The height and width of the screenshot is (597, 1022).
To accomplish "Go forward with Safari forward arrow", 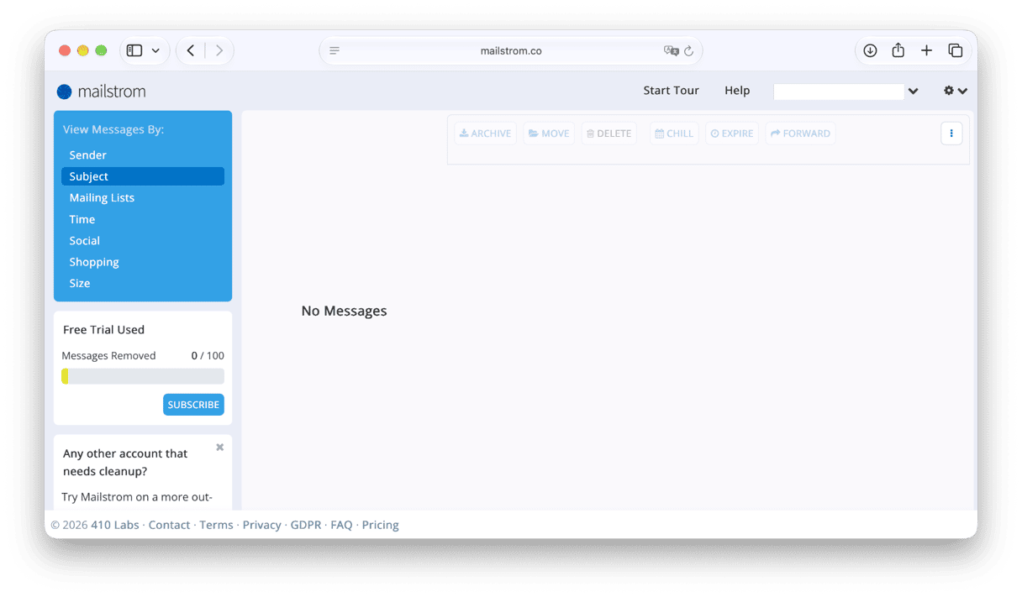I will pos(219,50).
